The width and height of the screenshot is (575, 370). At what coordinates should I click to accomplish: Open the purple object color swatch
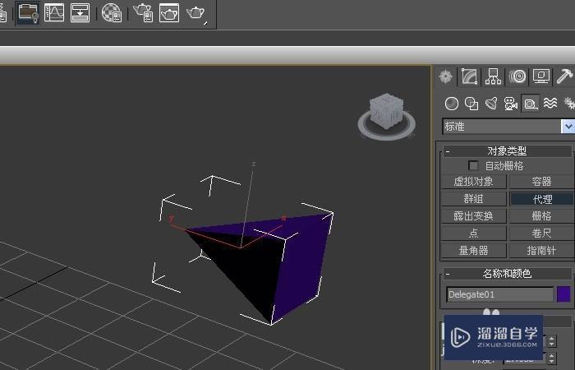tap(563, 294)
